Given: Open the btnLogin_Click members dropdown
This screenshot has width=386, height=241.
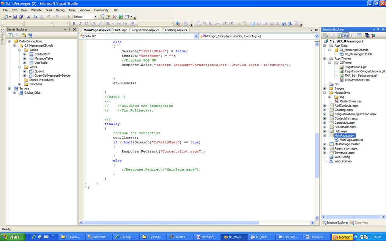Looking at the screenshot, I should pyautogui.click(x=316, y=36).
